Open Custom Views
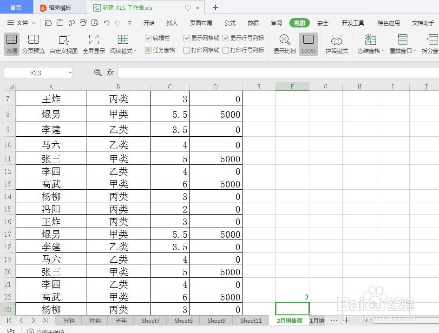The height and width of the screenshot is (333, 439). (64, 44)
